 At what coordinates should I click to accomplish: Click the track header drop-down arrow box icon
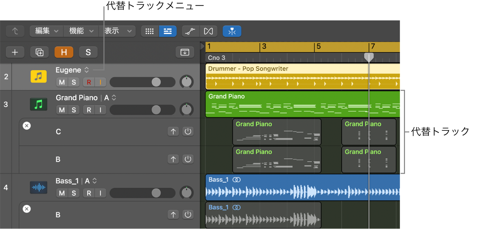click(185, 52)
